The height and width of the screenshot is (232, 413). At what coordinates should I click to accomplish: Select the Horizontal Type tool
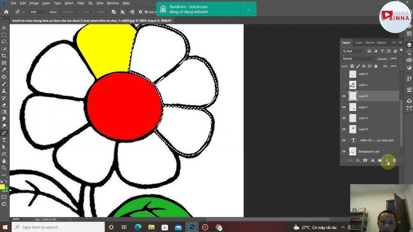(x=4, y=140)
